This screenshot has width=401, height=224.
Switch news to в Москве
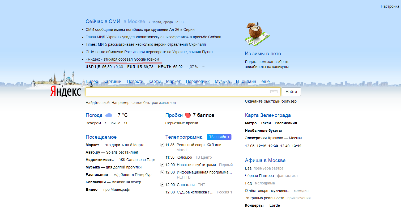134,22
